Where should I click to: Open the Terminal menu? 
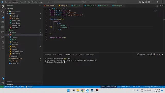pos(35,2)
